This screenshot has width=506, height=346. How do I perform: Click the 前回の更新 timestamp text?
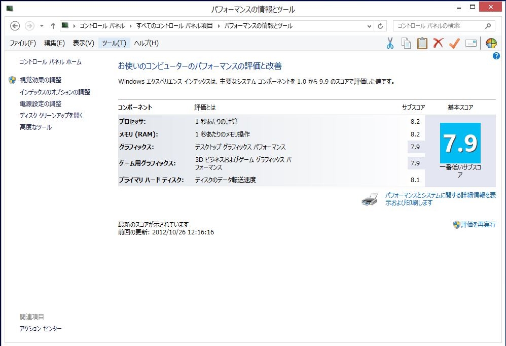click(x=166, y=232)
